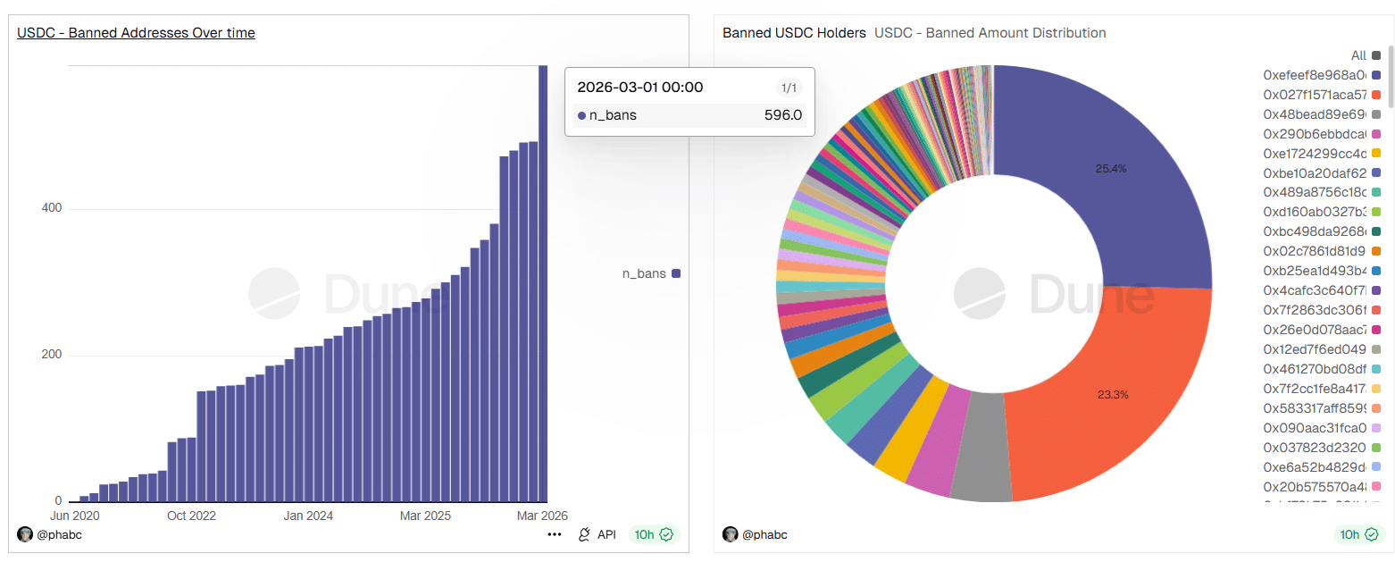Image resolution: width=1395 pixels, height=562 pixels.
Task: Toggle the 'All' legend entry
Action: 1366,55
